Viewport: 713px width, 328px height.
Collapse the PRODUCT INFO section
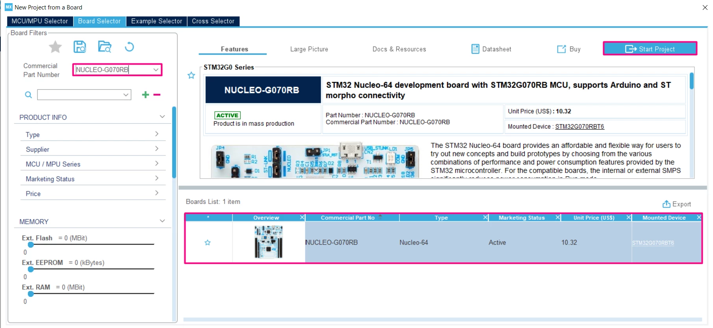click(162, 117)
